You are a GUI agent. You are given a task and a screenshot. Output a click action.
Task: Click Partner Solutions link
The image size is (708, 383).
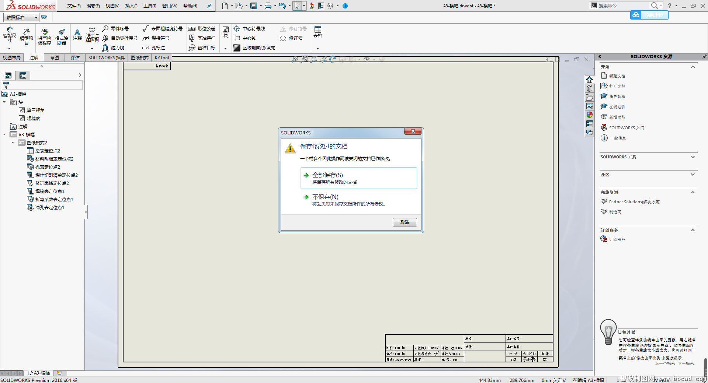(634, 202)
